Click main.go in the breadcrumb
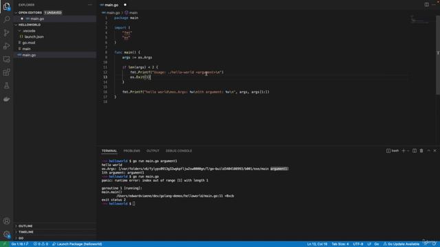The width and height of the screenshot is (440, 247). click(113, 12)
